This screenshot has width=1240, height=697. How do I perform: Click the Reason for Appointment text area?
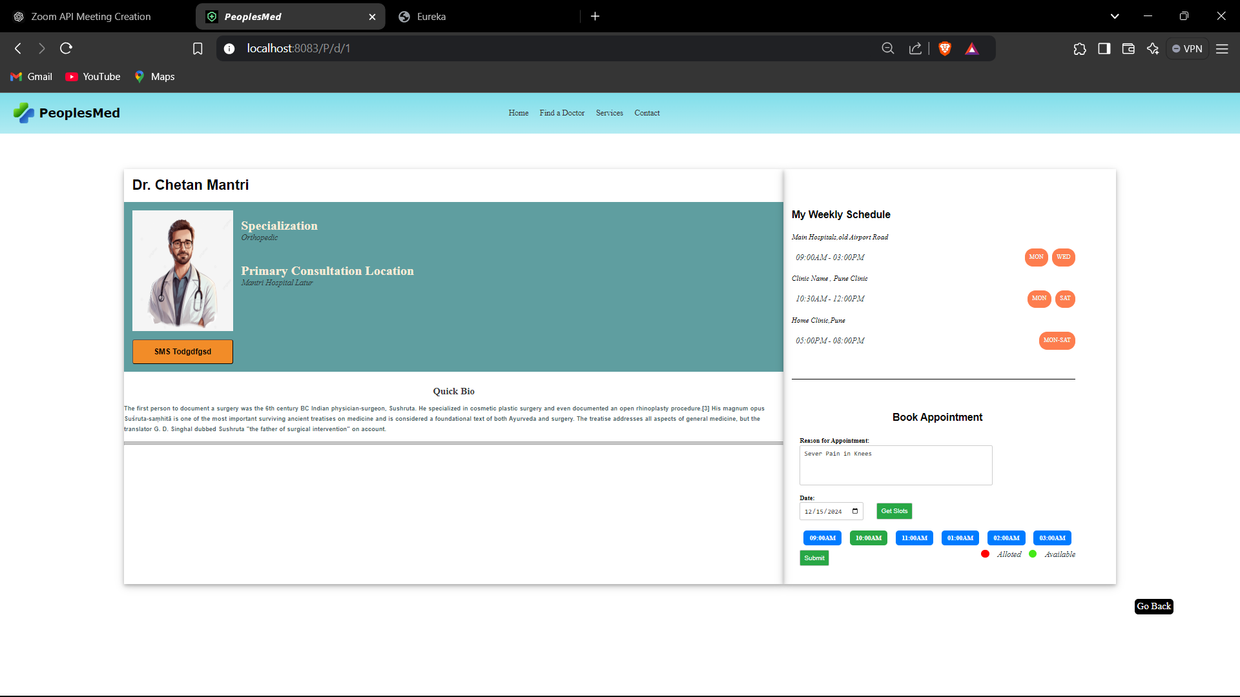(x=895, y=465)
